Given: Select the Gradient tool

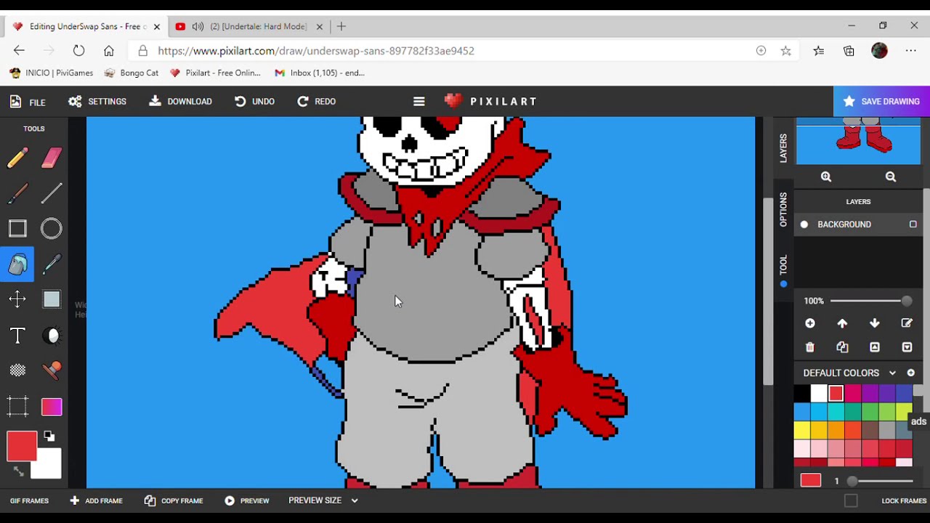Looking at the screenshot, I should click(x=52, y=407).
